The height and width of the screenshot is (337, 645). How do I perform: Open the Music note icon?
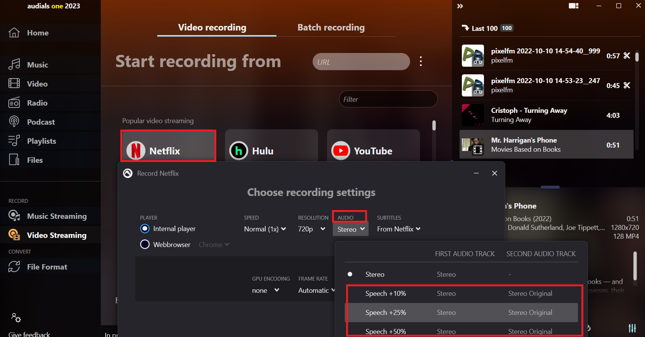pyautogui.click(x=14, y=64)
